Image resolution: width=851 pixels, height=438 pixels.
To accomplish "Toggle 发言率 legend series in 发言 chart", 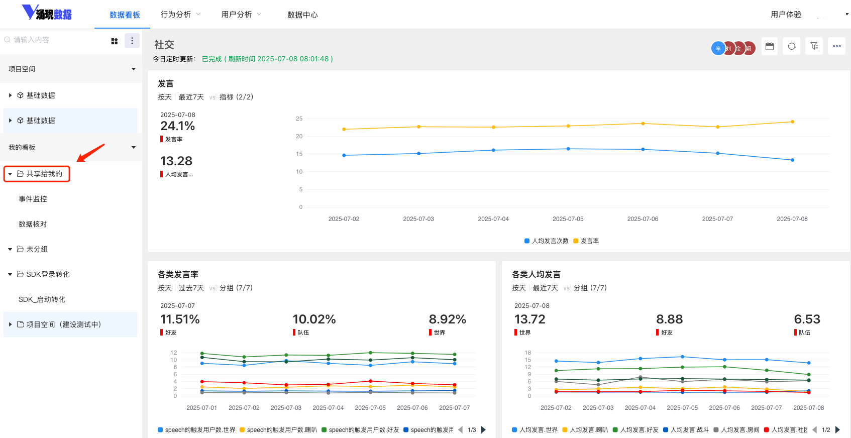I will pyautogui.click(x=586, y=241).
